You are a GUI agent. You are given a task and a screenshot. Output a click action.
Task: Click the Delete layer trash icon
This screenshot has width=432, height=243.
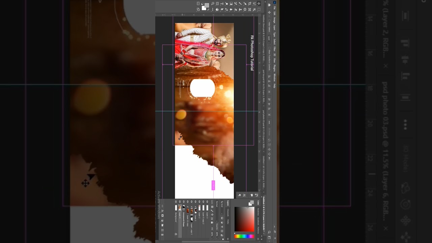162,235
